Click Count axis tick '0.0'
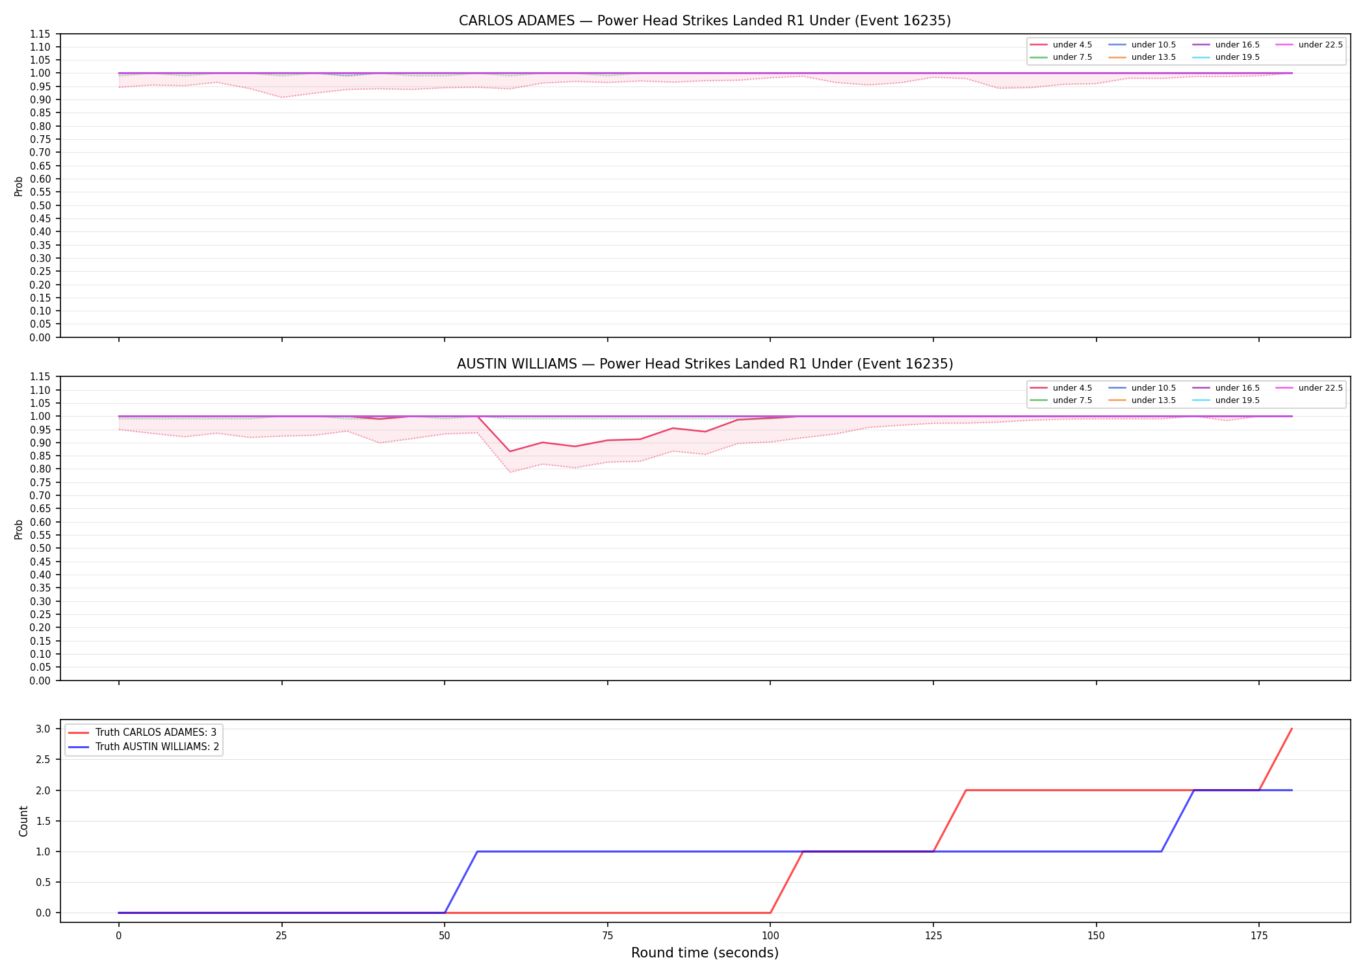 44,913
